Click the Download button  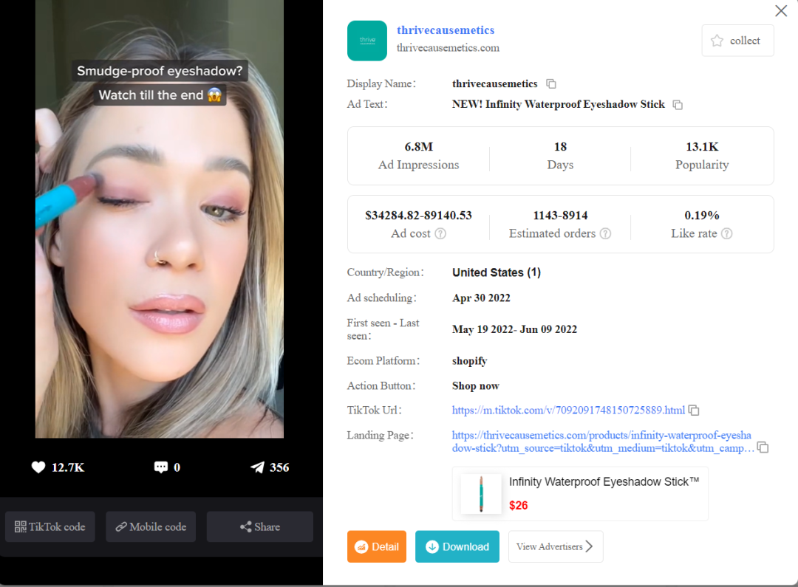tap(457, 546)
